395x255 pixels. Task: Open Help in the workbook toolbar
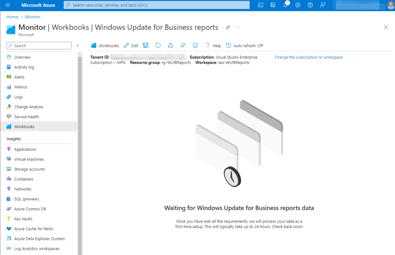(x=213, y=46)
